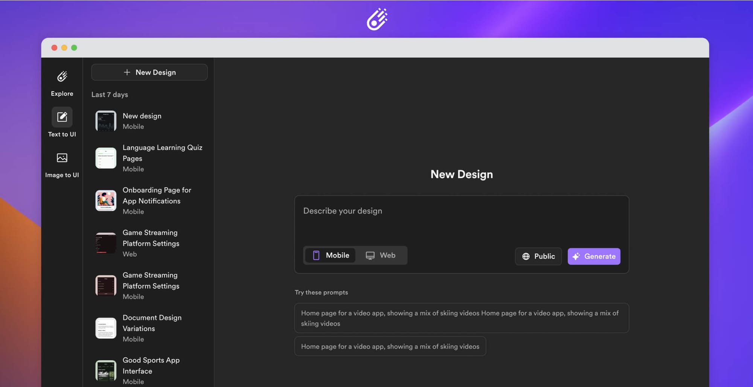Click the monitor icon next to Web
The height and width of the screenshot is (387, 753).
pyautogui.click(x=371, y=255)
